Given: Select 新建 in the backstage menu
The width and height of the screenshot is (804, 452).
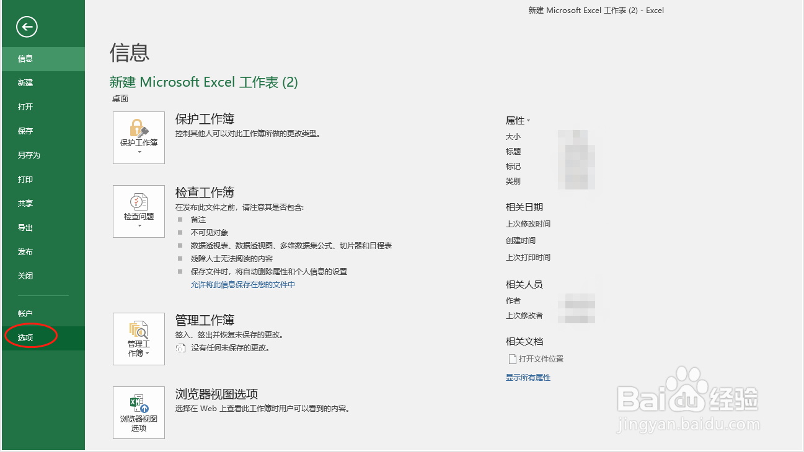Looking at the screenshot, I should 43,83.
